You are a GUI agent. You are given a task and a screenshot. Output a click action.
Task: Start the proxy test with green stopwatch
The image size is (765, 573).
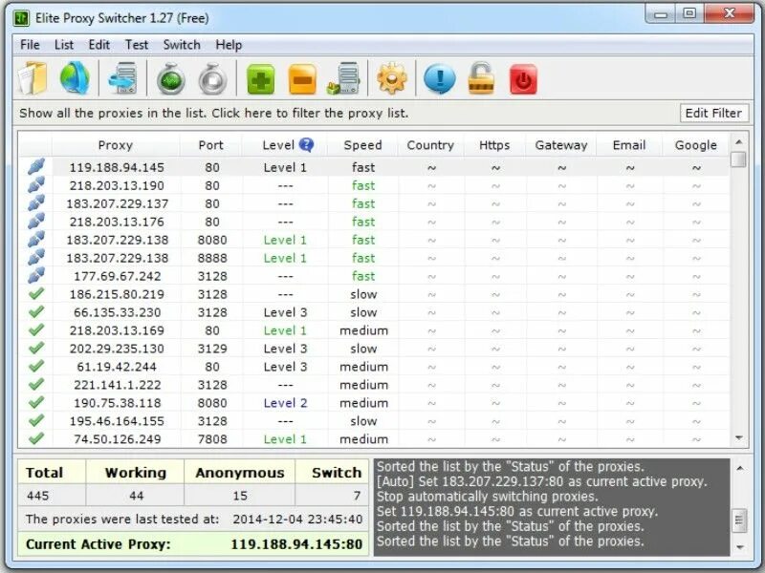(x=171, y=78)
